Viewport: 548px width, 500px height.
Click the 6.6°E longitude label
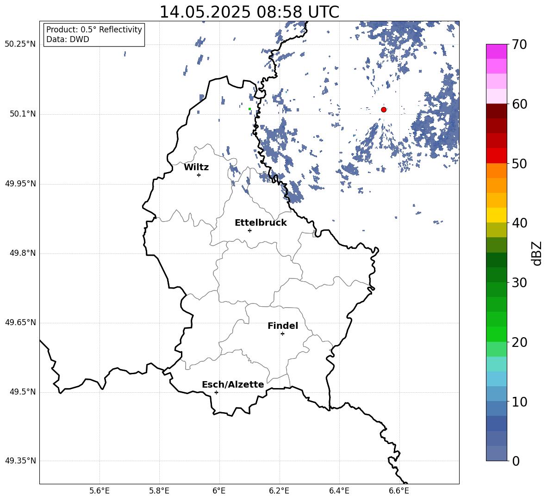coord(399,491)
